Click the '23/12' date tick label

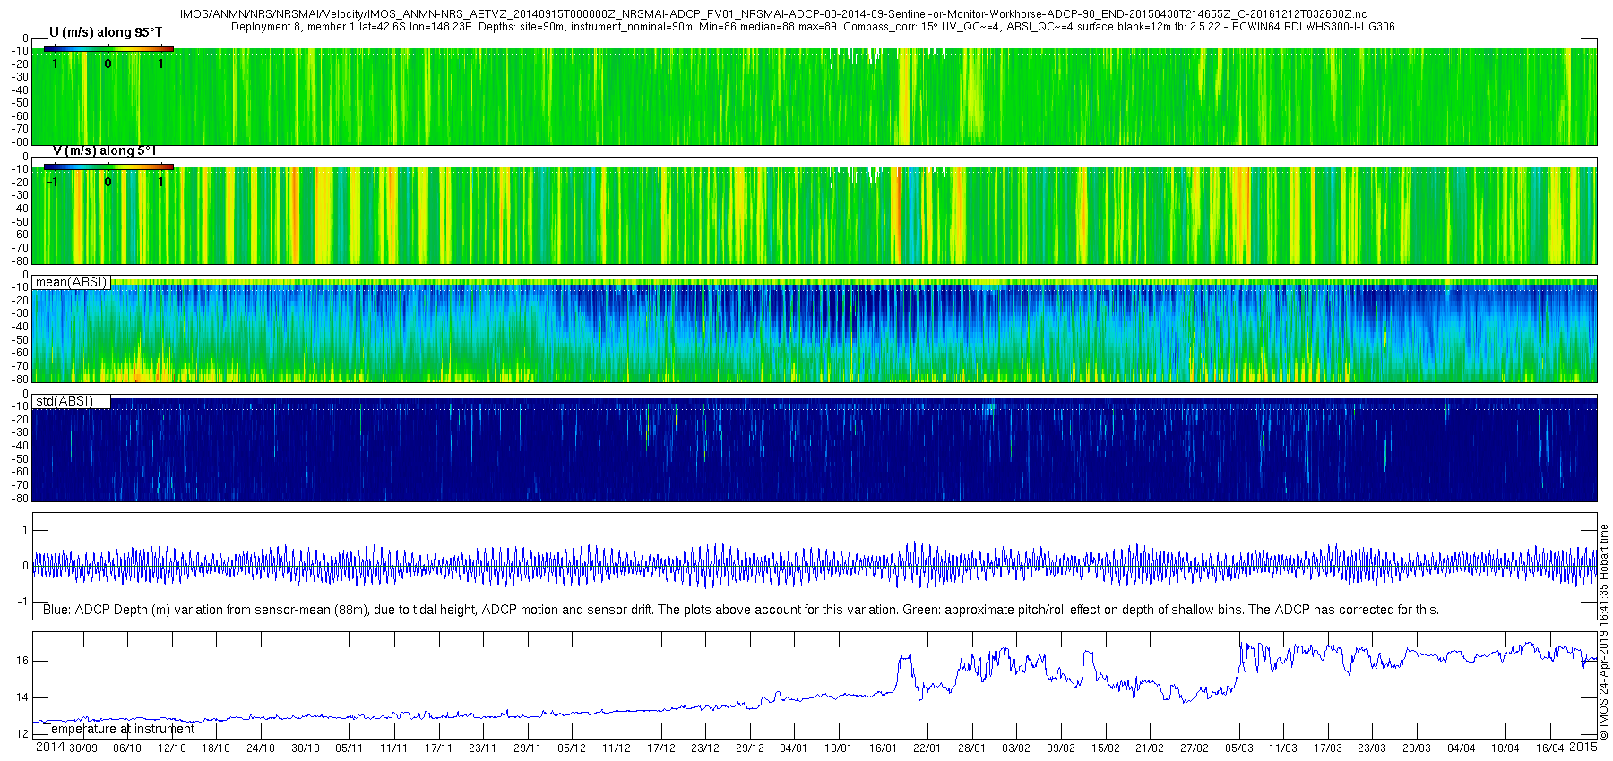click(705, 748)
